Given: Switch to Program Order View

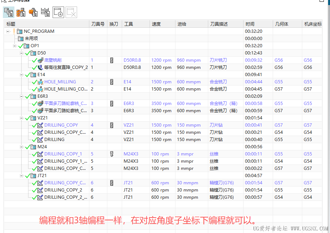Looking at the screenshot, I should (x=8, y=12).
